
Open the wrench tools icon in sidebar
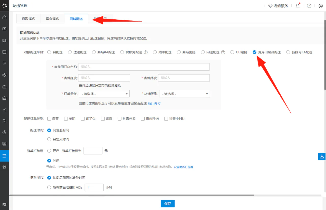click(x=4, y=167)
